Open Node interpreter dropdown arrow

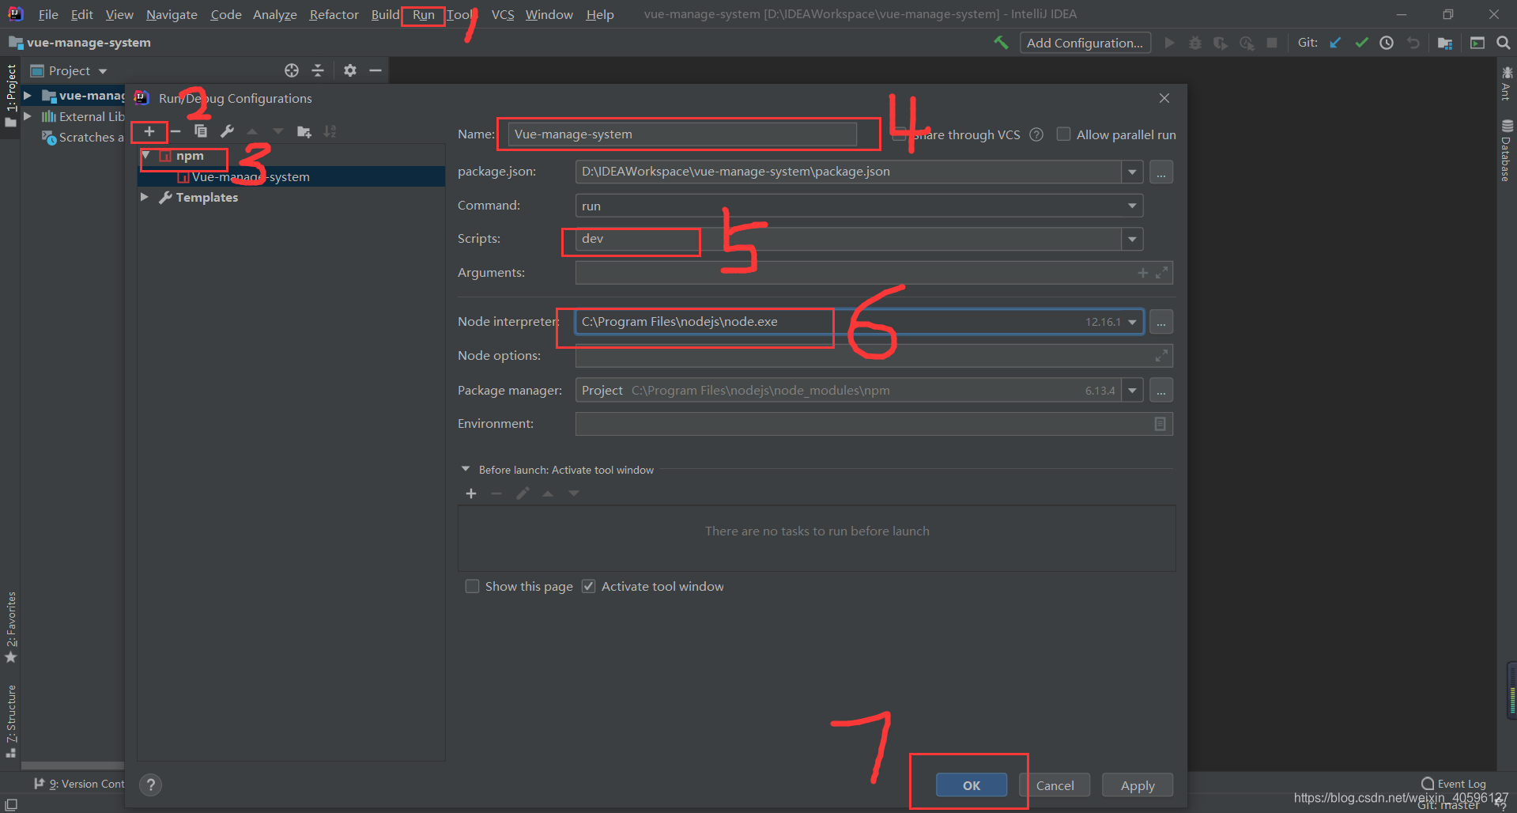coord(1132,322)
